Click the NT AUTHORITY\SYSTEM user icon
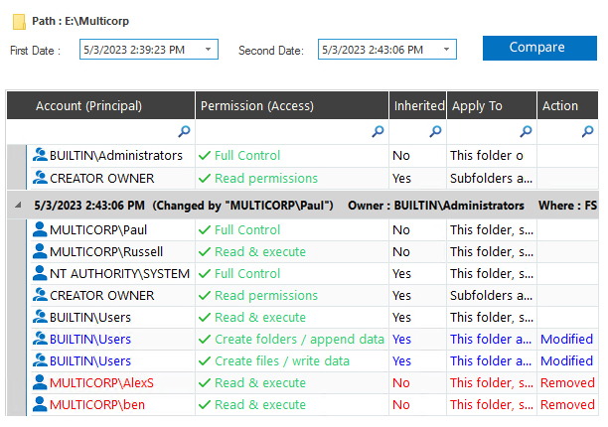The width and height of the screenshot is (608, 427). (40, 273)
